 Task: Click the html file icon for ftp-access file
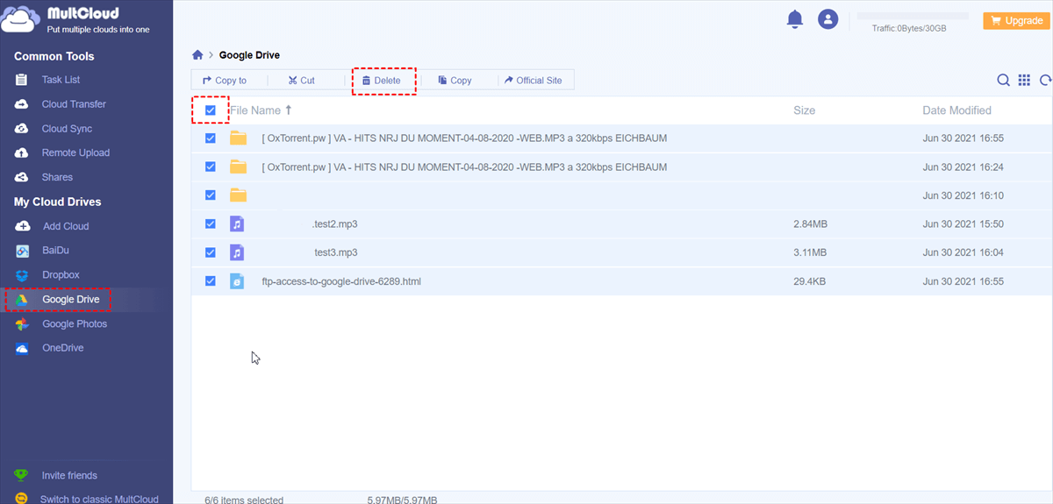[237, 281]
